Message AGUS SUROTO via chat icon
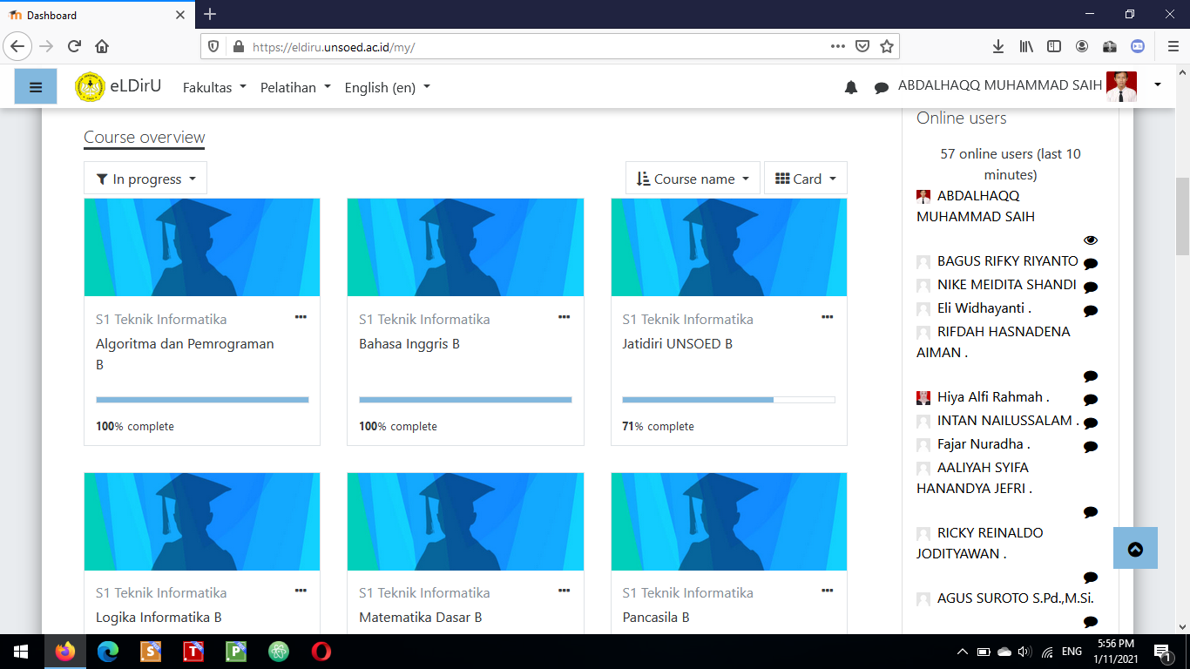 click(1091, 622)
